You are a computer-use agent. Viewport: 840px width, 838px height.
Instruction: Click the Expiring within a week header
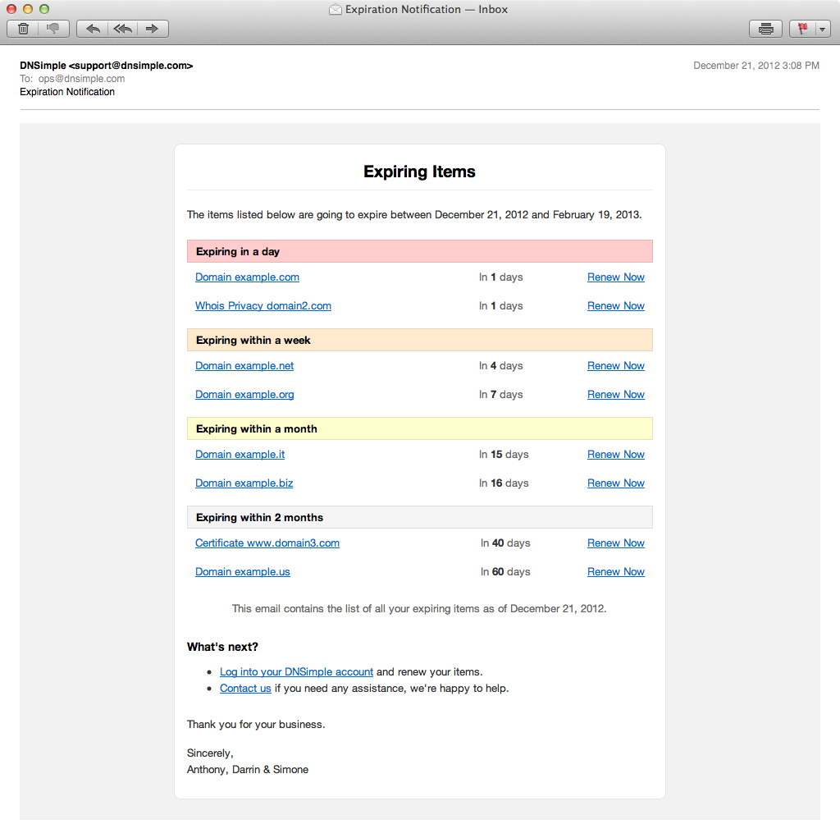click(x=419, y=340)
